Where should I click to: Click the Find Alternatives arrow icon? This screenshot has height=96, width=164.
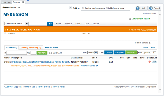(x=97, y=66)
